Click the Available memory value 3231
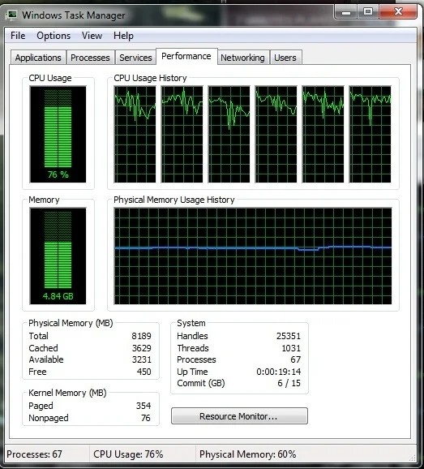This screenshot has width=424, height=469. tap(142, 359)
